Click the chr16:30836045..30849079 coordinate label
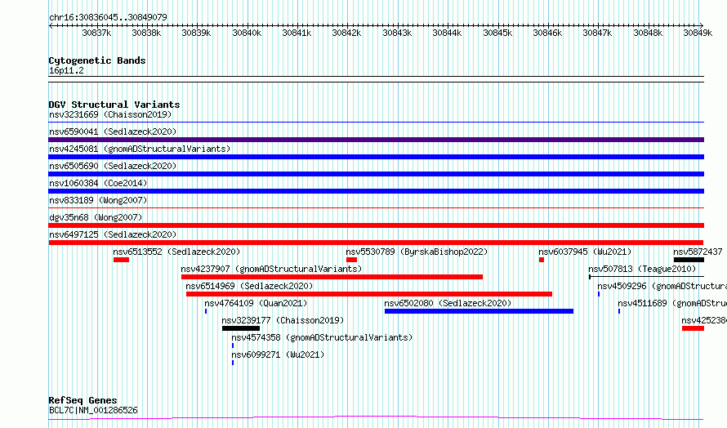727x428 pixels. (x=108, y=17)
